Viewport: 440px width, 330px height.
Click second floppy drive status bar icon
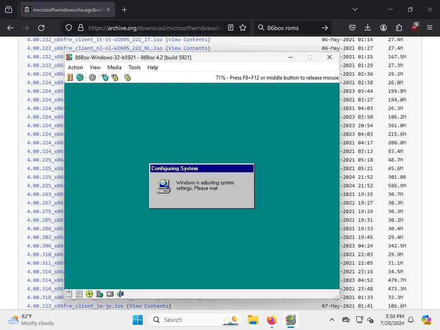[x=79, y=294]
